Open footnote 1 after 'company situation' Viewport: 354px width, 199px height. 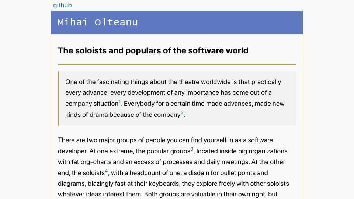119,102
